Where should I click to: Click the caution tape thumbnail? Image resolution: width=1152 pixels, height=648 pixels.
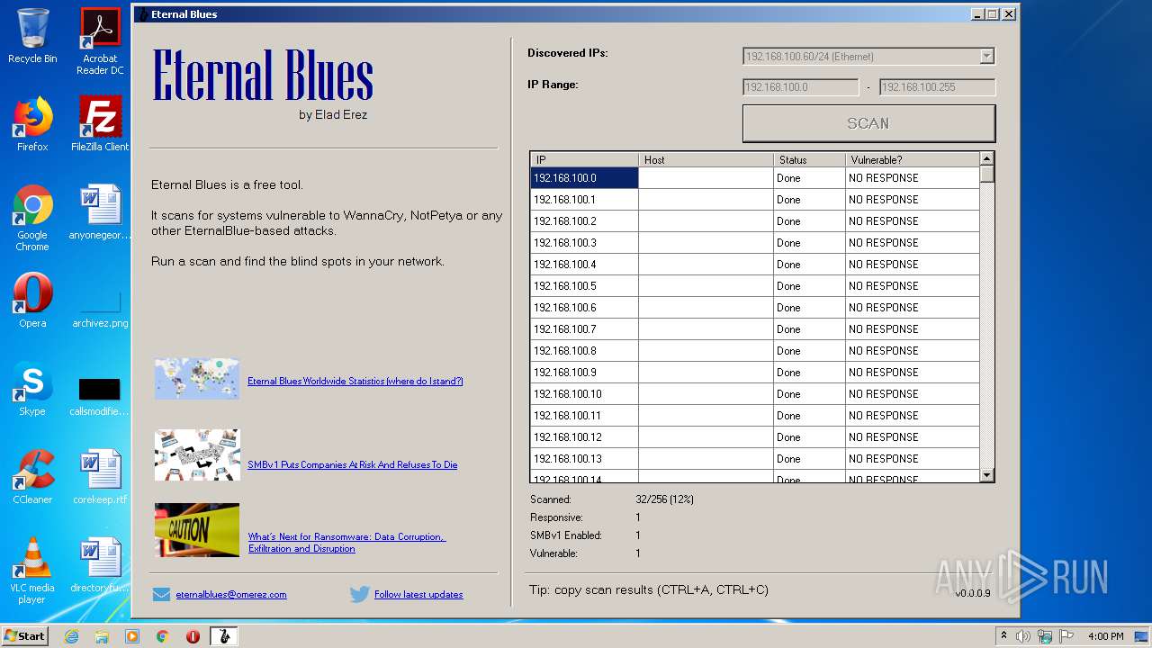(197, 530)
